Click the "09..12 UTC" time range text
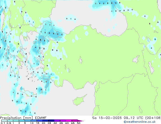The image size is (161, 124). 134,118
